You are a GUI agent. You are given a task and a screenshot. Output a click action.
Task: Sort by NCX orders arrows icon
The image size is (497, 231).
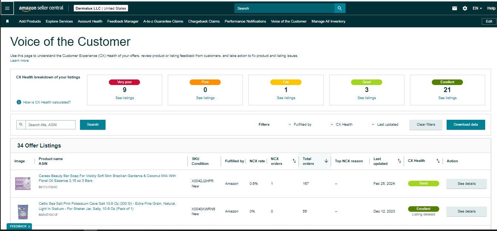[294, 161]
